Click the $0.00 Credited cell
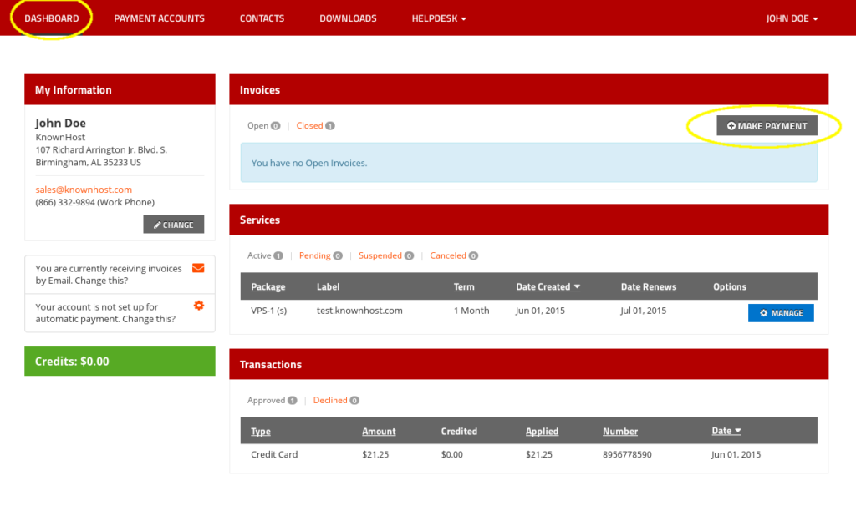This screenshot has height=531, width=856. [x=452, y=455]
